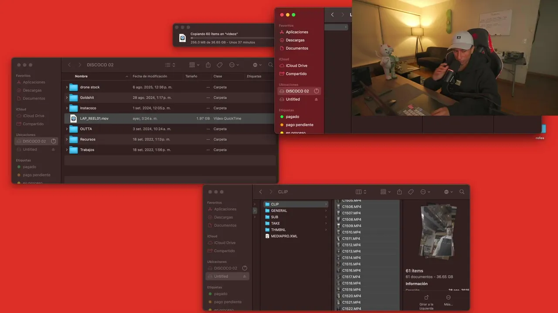Click the Más... quick action icon
The height and width of the screenshot is (313, 558).
click(448, 297)
